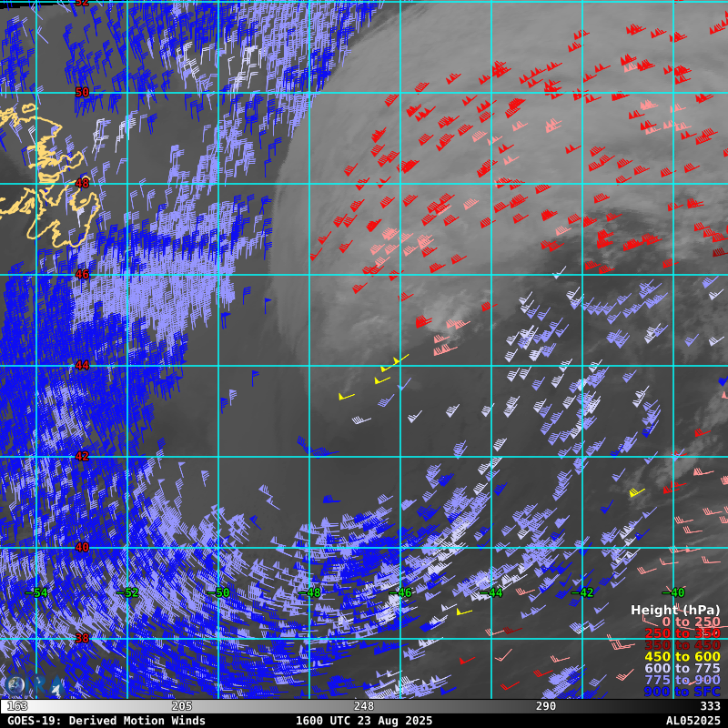Select the '350 to 450' legend entry
728x728 pixels.
[682, 645]
